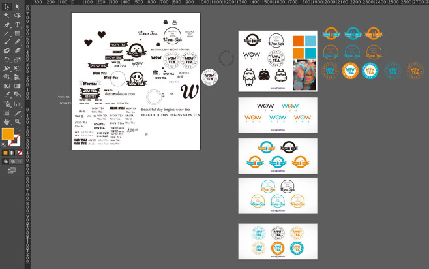Image resolution: width=429 pixels, height=269 pixels.
Task: Select the Direct Selection tool
Action: coord(18,7)
